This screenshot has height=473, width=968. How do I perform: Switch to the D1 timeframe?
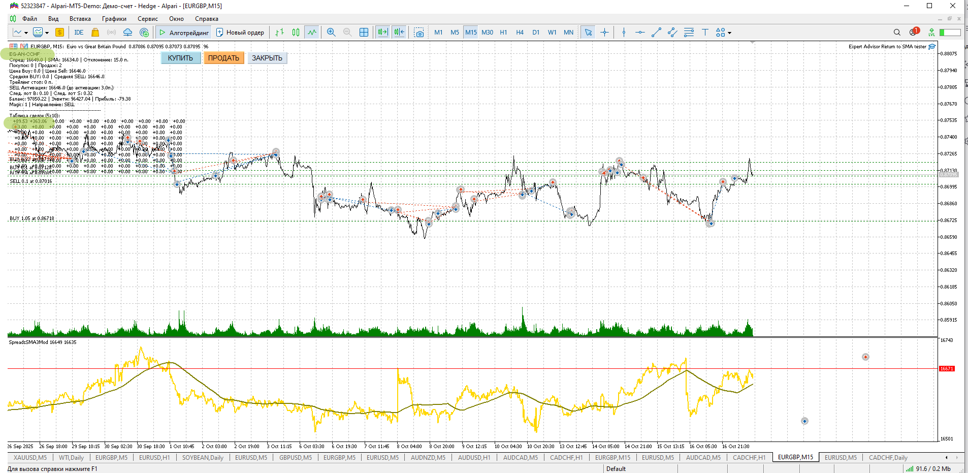(x=536, y=33)
